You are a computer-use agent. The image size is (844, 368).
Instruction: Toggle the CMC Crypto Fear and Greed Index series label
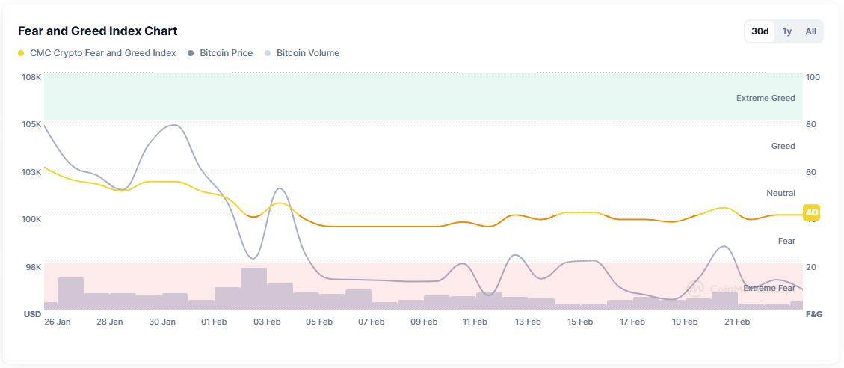102,53
